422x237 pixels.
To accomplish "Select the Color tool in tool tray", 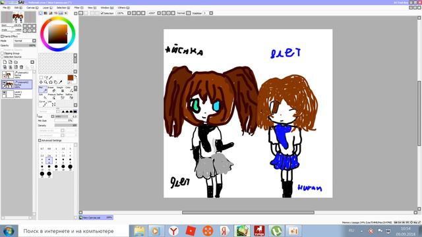I will (69, 90).
